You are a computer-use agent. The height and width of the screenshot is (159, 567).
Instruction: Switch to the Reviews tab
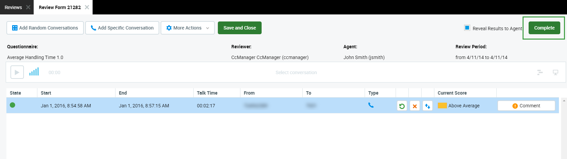(x=13, y=7)
